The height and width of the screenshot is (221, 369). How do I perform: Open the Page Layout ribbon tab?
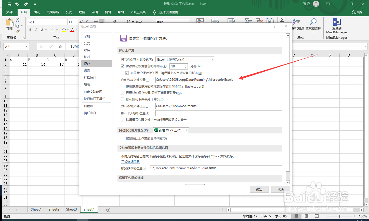pos(52,12)
